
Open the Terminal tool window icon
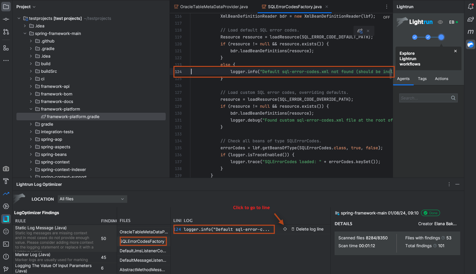tap(6, 244)
